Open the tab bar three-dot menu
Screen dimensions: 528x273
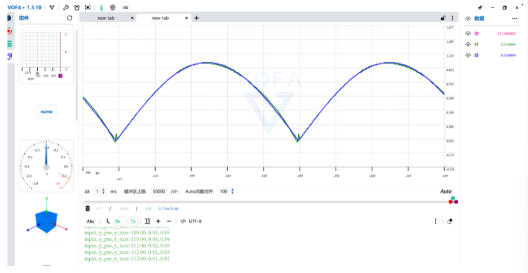coord(452,18)
